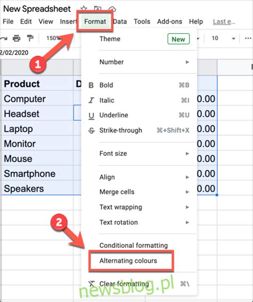Select the Monitor cell

click(x=37, y=144)
